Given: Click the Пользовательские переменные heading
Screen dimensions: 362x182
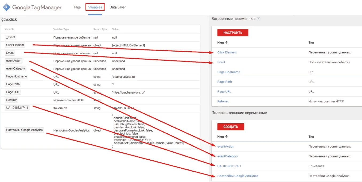Looking at the screenshot, I should (x=239, y=113).
